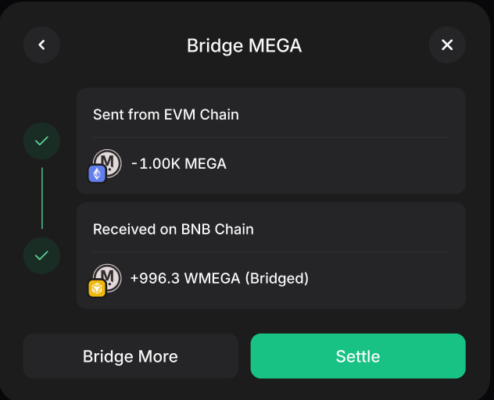
Task: Click the -1.00K MEGA amount
Action: click(179, 164)
